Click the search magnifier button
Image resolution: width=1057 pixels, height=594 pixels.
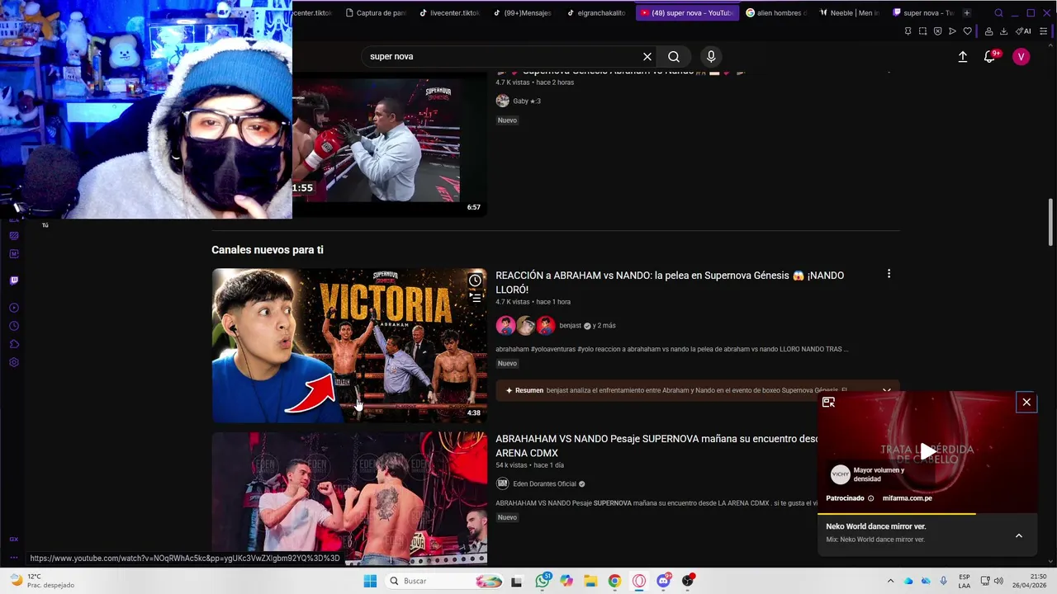point(674,56)
